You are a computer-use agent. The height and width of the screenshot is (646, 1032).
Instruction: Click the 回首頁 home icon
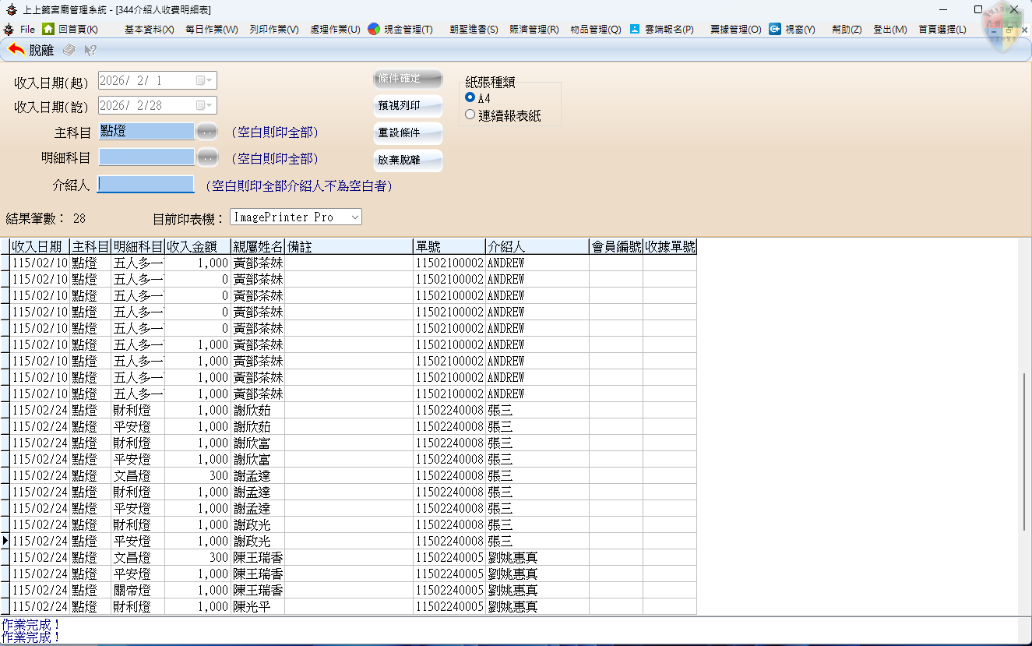(x=48, y=29)
